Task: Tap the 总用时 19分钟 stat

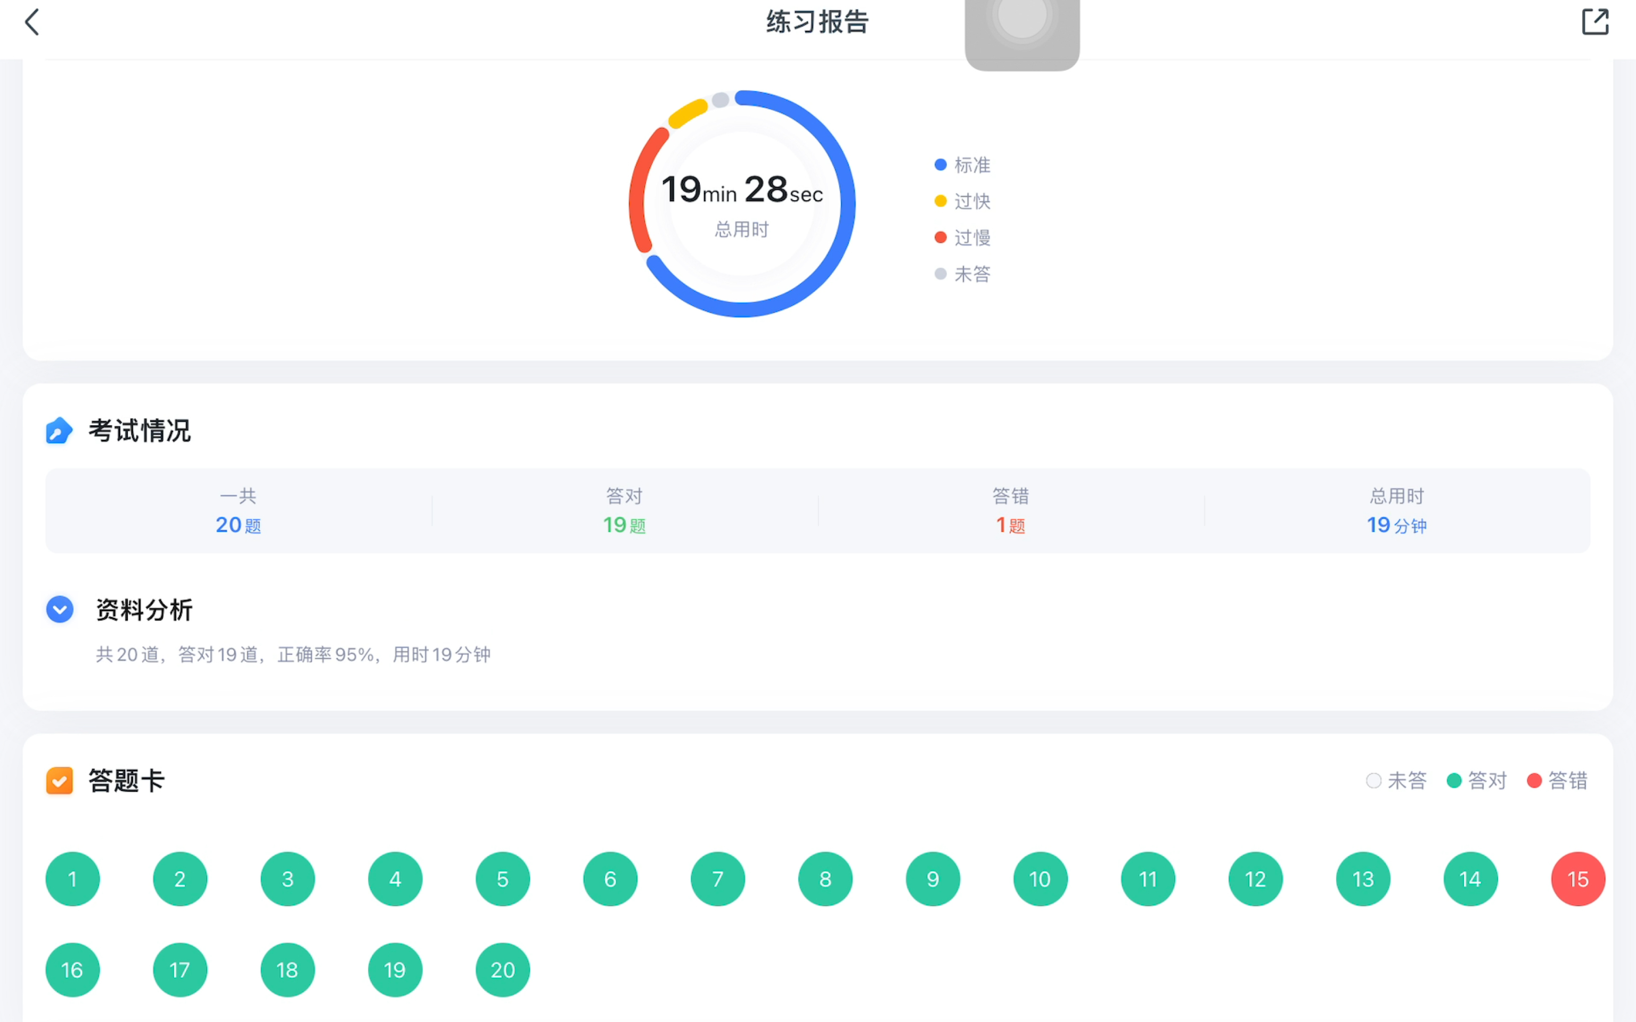Action: coord(1397,510)
